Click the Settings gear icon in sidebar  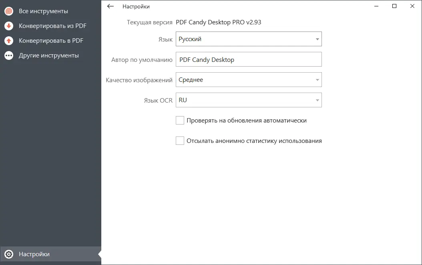point(9,254)
